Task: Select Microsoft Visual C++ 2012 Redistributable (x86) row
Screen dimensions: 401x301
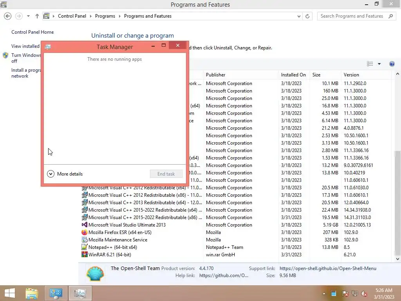Action: 236,195
